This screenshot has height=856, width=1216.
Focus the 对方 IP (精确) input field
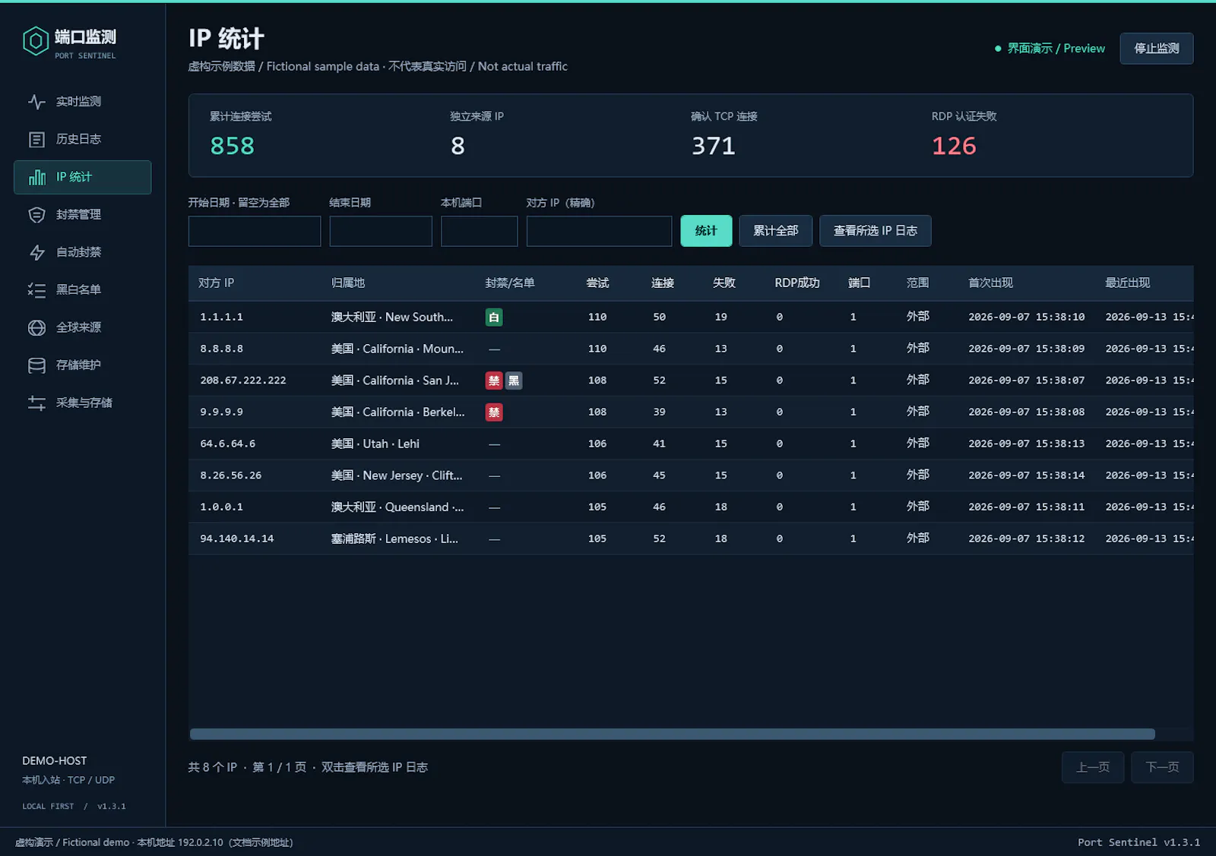[599, 231]
